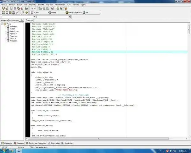This screenshot has height=153, width=191.
Task: Select Pelota.cpp in the project tree
Action: click(x=13, y=36)
